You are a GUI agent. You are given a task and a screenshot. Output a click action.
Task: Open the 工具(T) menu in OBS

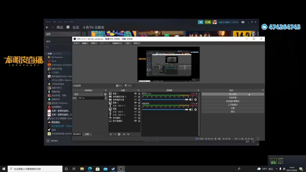[x=128, y=43]
